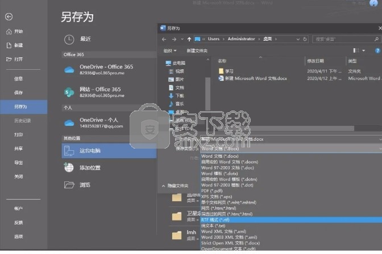The width and height of the screenshot is (382, 254).
Task: Open 反馈 in the sidebar
Action: pos(19,222)
